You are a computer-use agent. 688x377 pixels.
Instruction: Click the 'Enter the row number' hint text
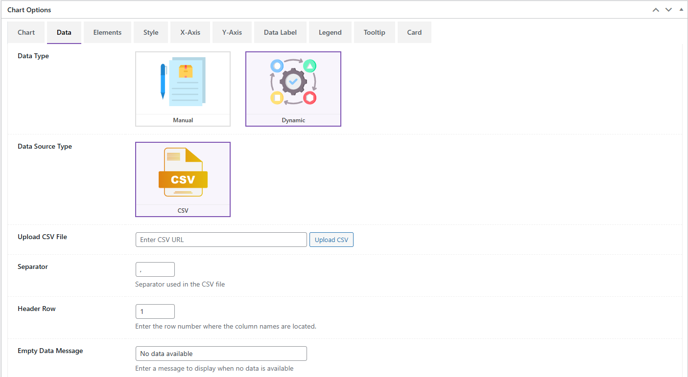pos(226,326)
